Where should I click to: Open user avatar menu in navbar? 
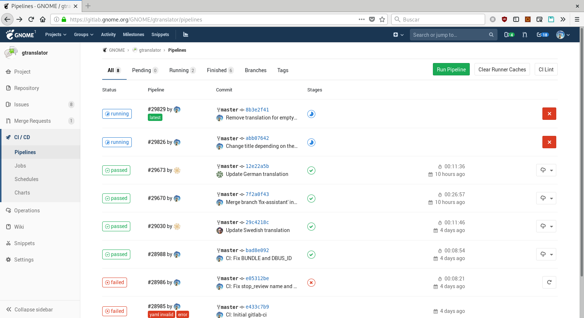click(563, 35)
